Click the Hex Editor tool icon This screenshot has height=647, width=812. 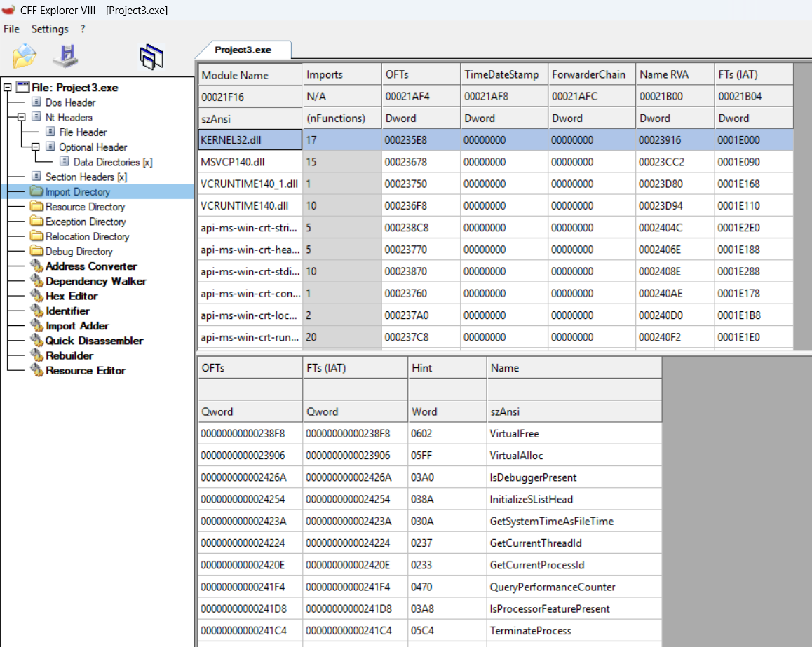coord(36,296)
